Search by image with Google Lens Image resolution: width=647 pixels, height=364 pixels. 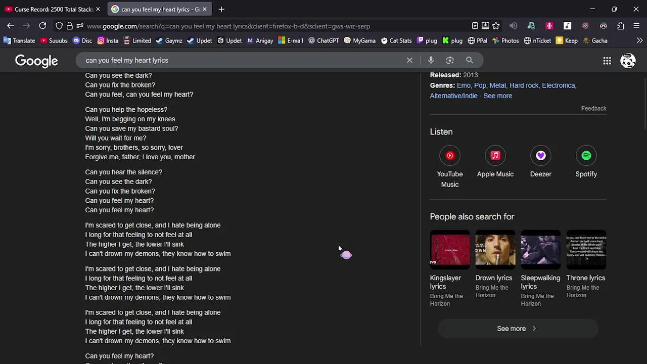tap(450, 60)
